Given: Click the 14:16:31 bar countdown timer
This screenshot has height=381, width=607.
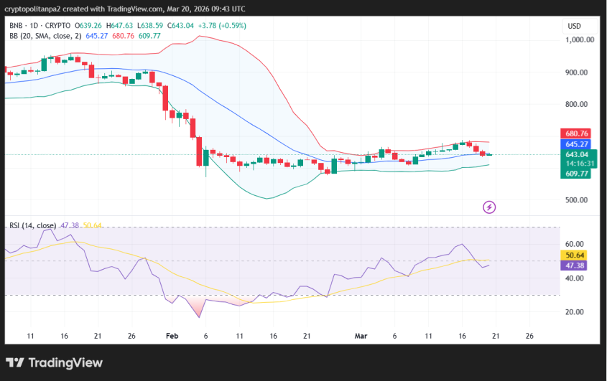Looking at the screenshot, I should click(575, 164).
